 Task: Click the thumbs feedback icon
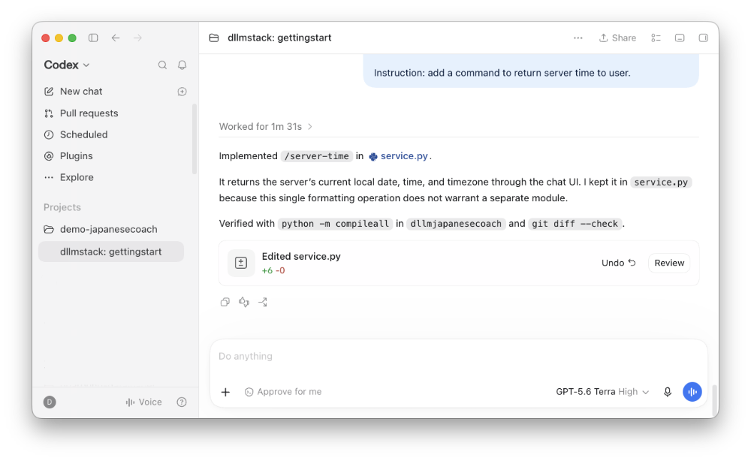pyautogui.click(x=244, y=302)
